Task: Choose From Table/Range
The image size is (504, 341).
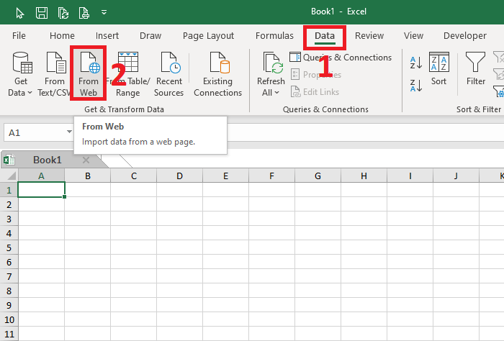Action: 128,75
